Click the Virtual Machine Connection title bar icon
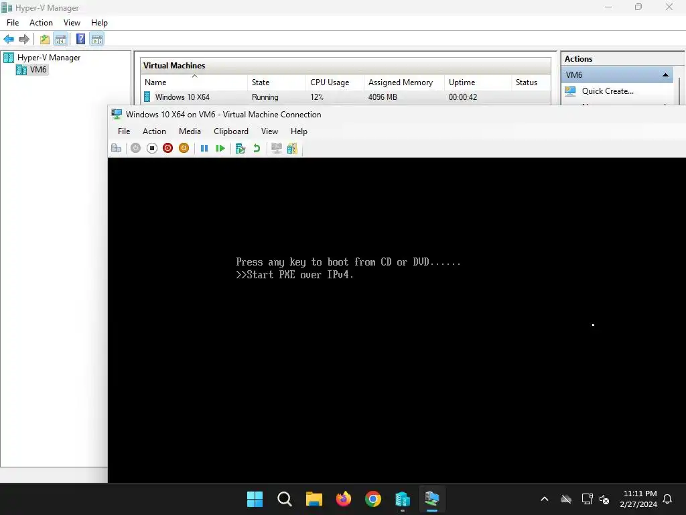Screen dimensions: 686x515 coord(117,114)
